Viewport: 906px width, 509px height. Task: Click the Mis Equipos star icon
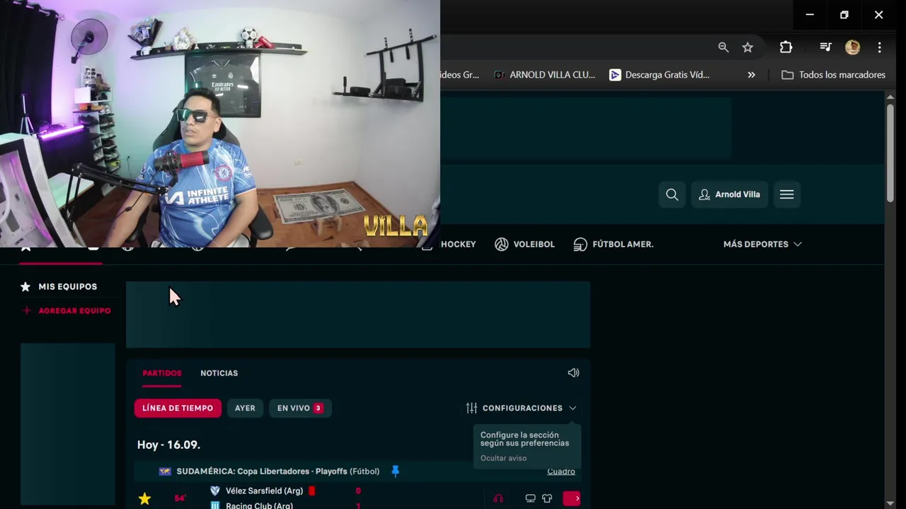pyautogui.click(x=25, y=286)
